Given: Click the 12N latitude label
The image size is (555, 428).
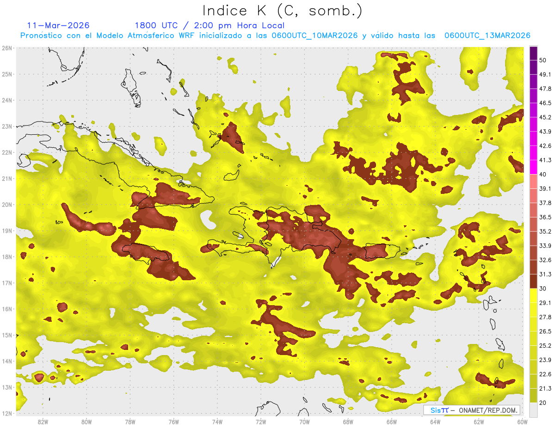Looking at the screenshot, I should 7,413.
